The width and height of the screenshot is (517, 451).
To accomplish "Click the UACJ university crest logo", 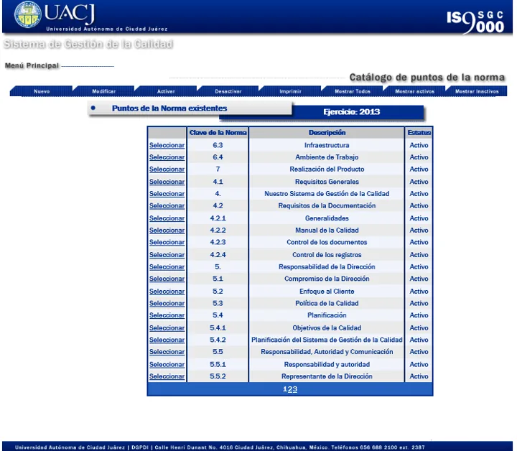I will [28, 14].
